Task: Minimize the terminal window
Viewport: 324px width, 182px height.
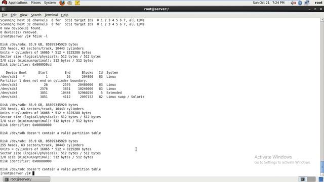Action: click(309, 9)
